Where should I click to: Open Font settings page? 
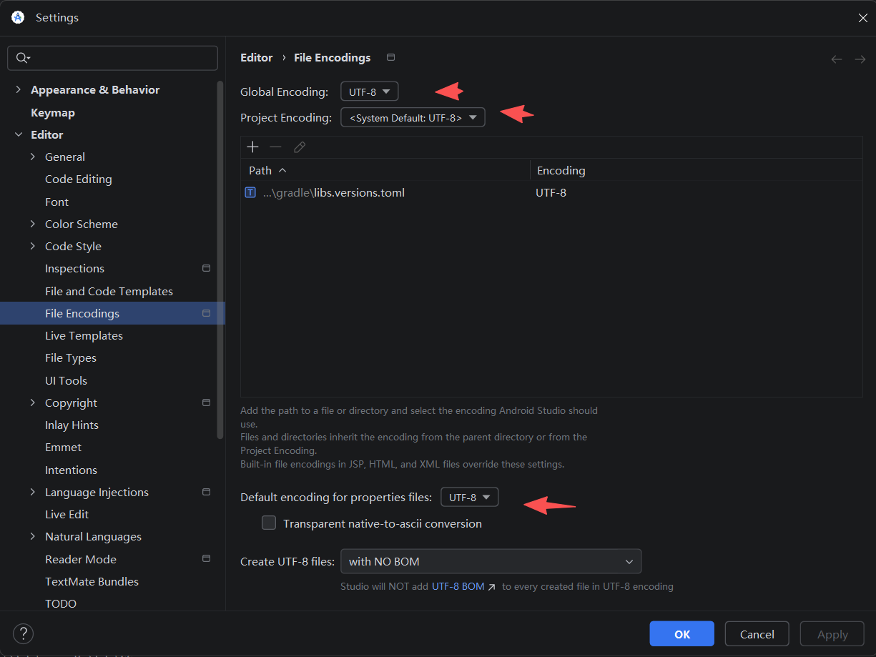[57, 202]
